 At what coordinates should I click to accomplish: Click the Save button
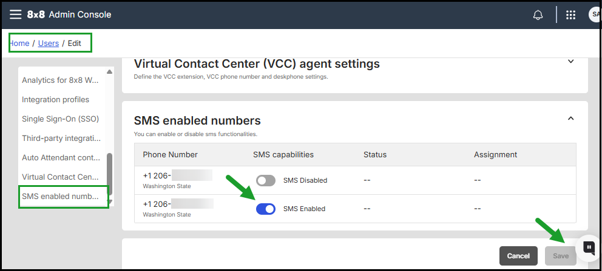(560, 256)
